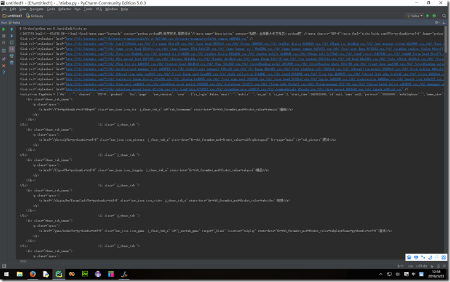Screen dimensions: 450x282
Task: Open File Explorer from taskbar
Action: pyautogui.click(x=20, y=274)
